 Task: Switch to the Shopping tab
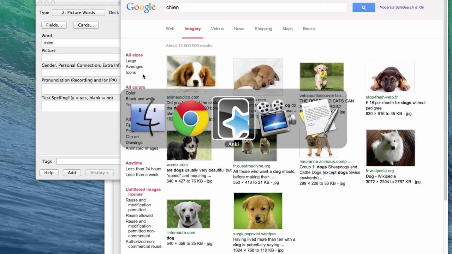263,29
